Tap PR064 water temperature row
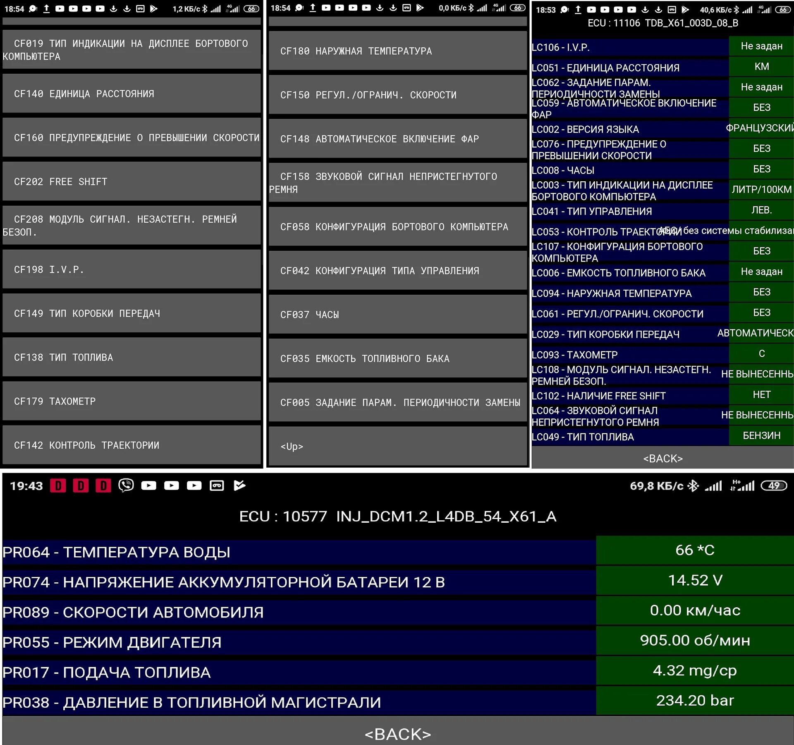794x745 pixels. pos(298,552)
